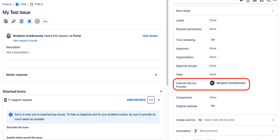Collapse the IT support request form
Image resolution: width=280 pixels, height=140 pixels.
pos(159,100)
